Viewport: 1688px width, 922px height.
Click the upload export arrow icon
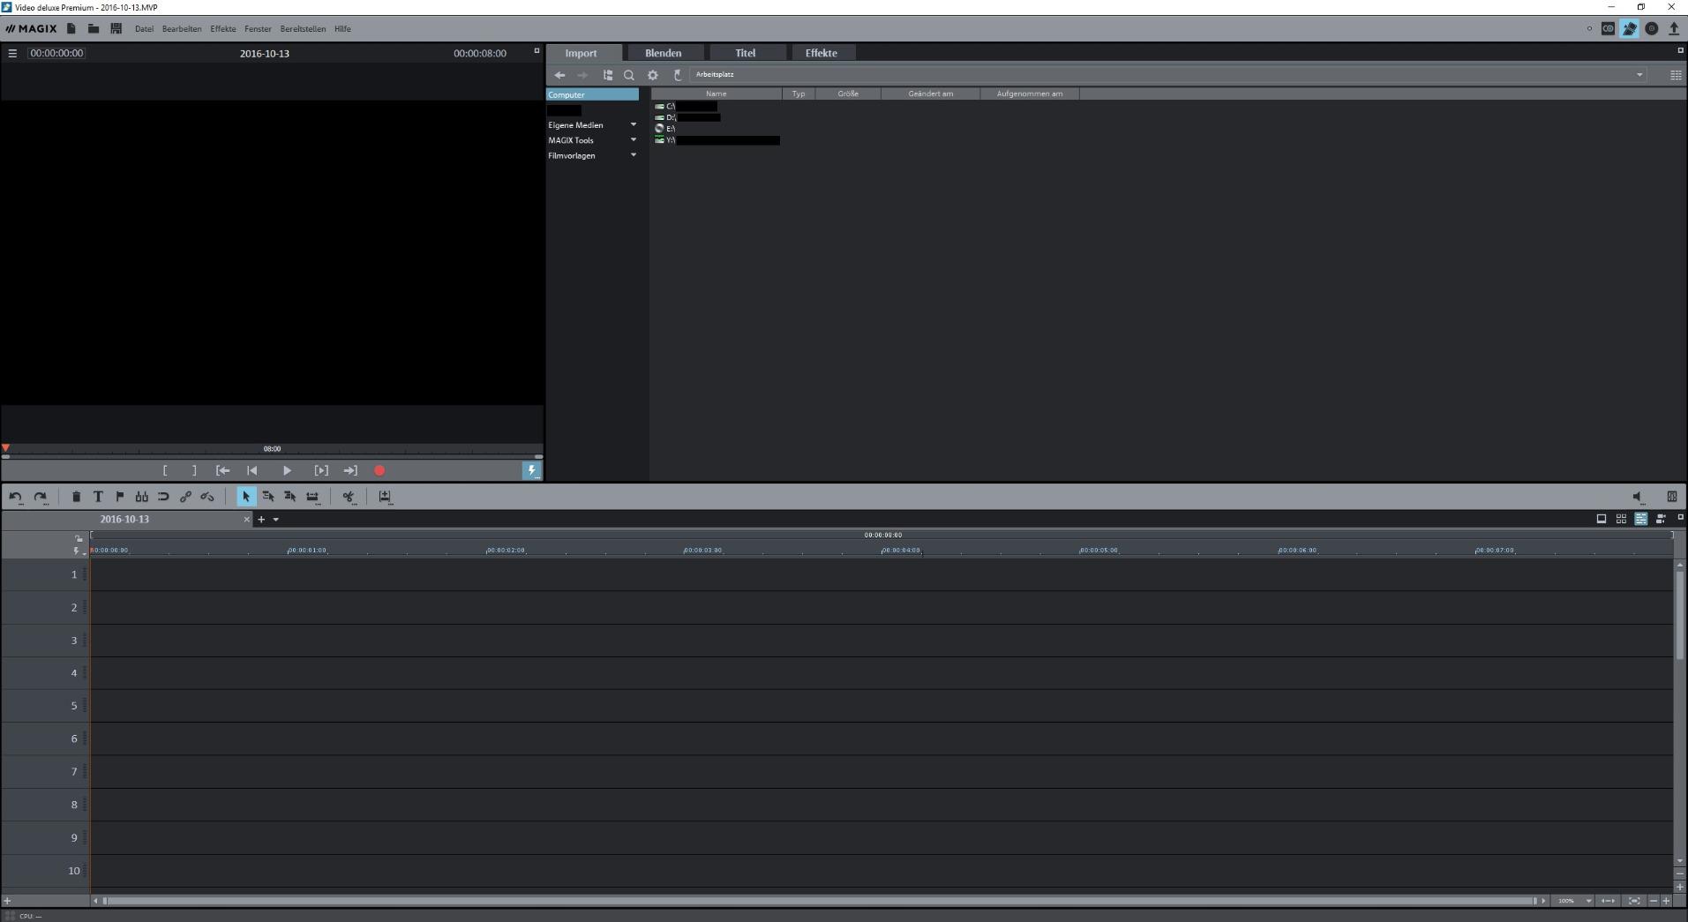(1673, 28)
